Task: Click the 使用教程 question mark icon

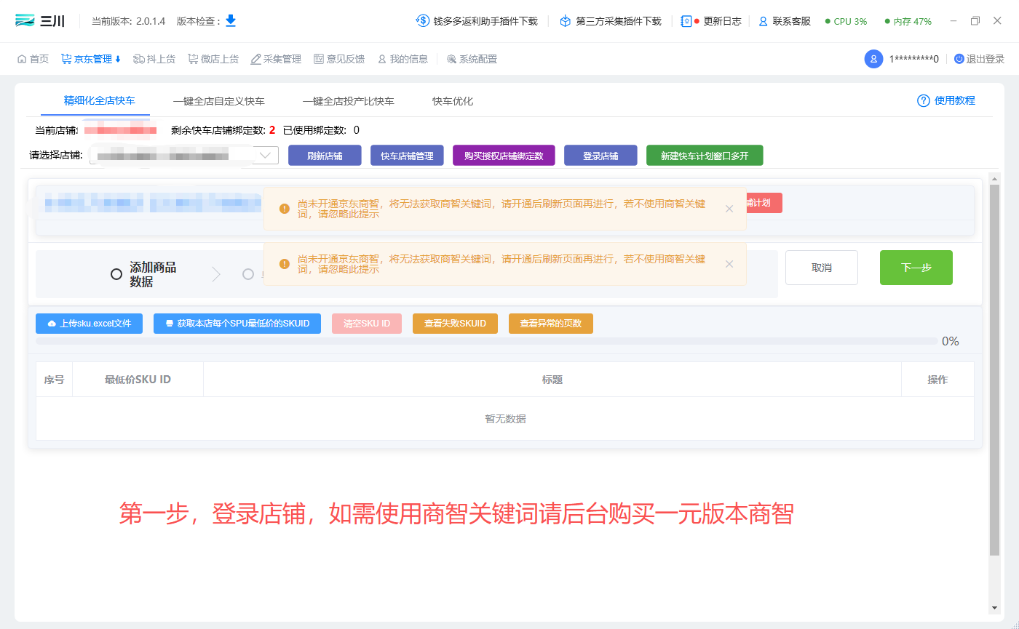Action: [x=924, y=100]
